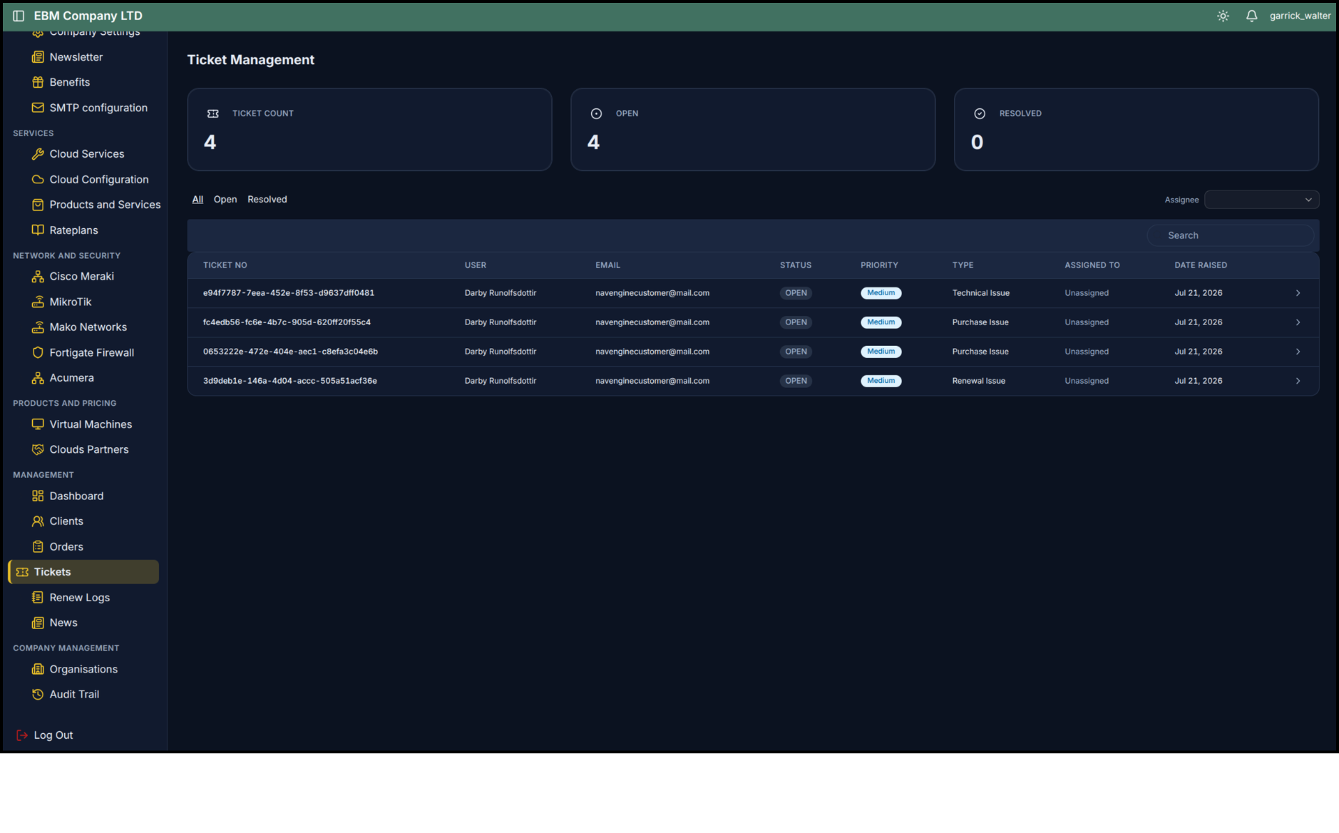Click the TICKET NO column header

point(225,265)
